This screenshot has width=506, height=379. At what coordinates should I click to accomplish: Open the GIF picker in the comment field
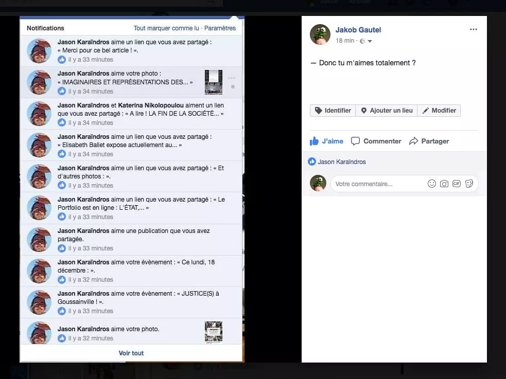[x=456, y=184]
